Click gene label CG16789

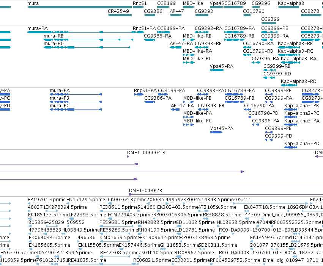[x=235, y=3]
